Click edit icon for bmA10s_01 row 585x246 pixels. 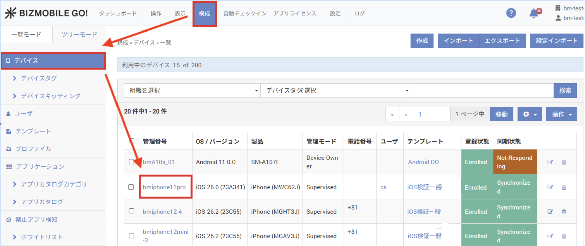(550, 162)
